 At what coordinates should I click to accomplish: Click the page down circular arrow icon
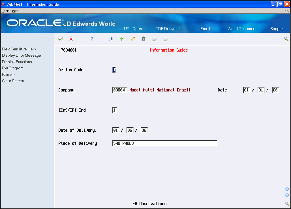pyautogui.click(x=287, y=195)
